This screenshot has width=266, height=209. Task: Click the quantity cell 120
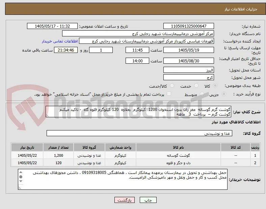(x=58, y=163)
